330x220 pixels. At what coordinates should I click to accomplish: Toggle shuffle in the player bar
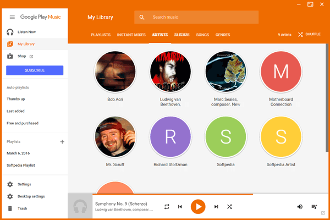tap(229, 207)
